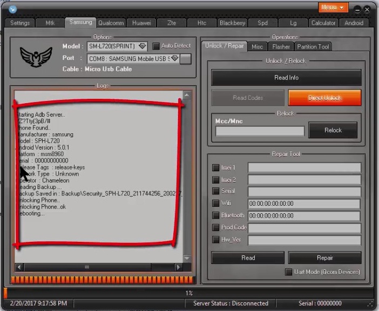Switch to the Misc operations tab
The height and width of the screenshot is (311, 379).
tap(257, 46)
